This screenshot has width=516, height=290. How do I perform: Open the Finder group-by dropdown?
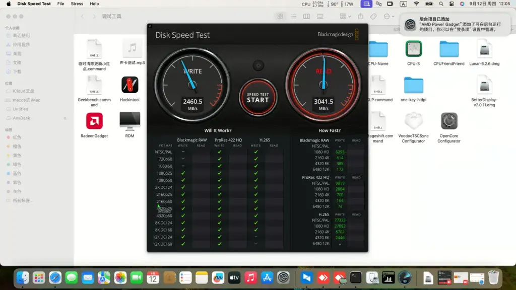point(345,17)
